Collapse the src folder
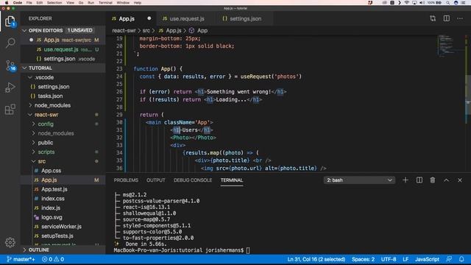The image size is (471, 265). [33, 161]
